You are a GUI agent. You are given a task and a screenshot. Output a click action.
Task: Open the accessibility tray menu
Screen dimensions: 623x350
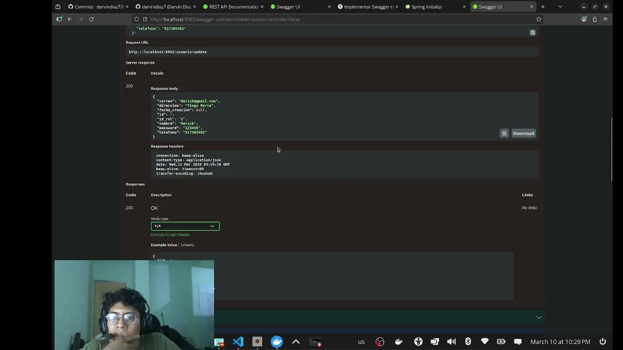tap(418, 342)
